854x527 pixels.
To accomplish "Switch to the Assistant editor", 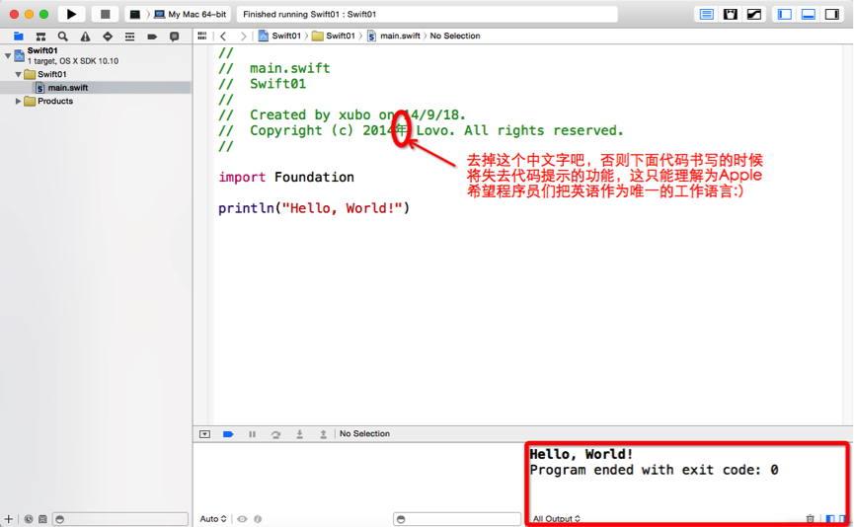I will (x=730, y=14).
